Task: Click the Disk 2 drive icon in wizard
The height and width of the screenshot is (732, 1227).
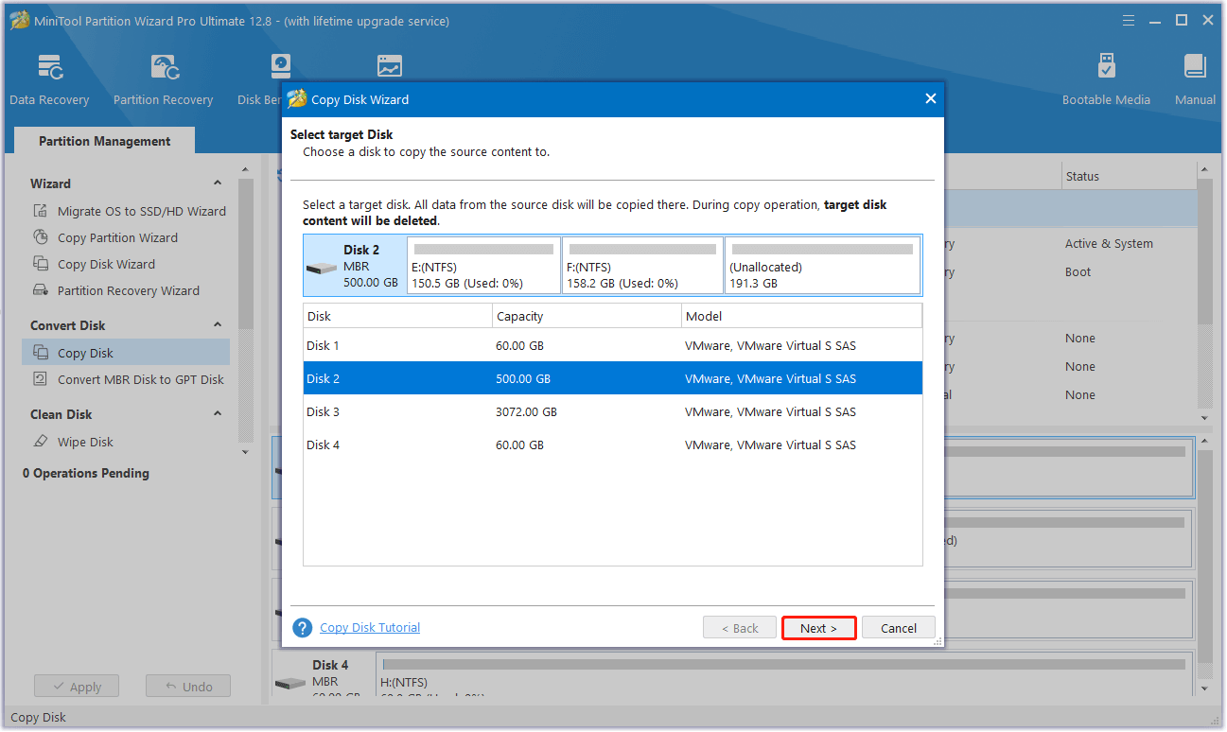Action: [322, 269]
